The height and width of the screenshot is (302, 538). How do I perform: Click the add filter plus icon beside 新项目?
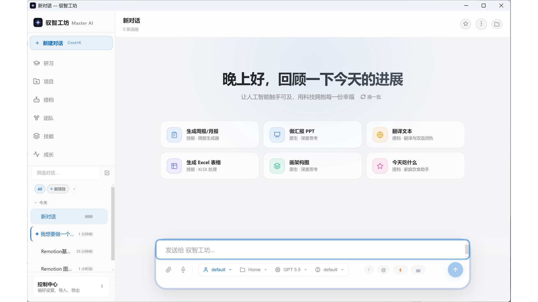[74, 189]
